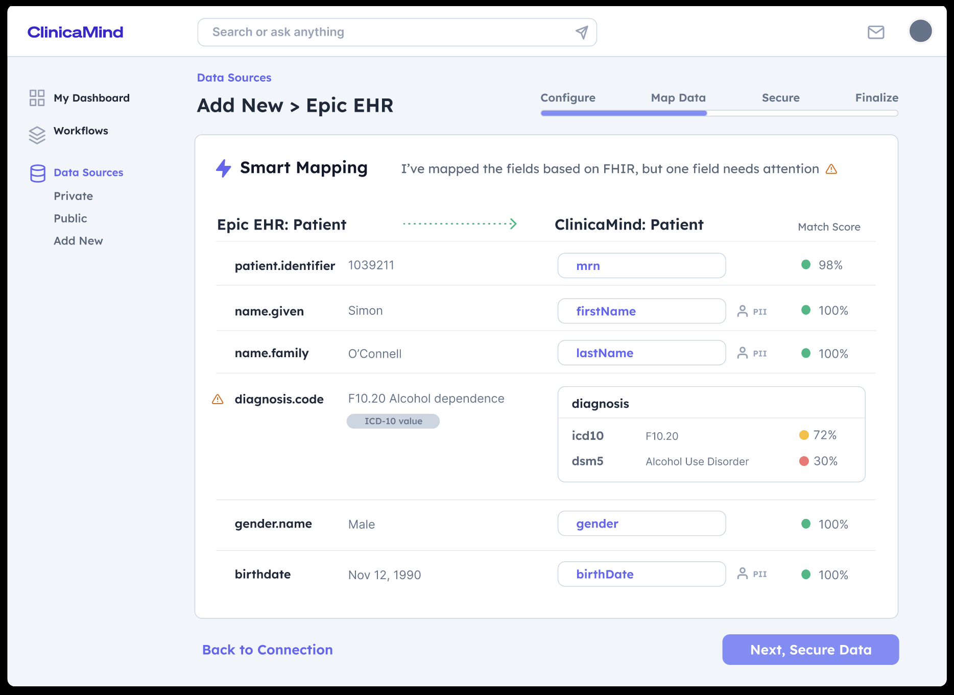Open the gender mapping field

coord(641,523)
